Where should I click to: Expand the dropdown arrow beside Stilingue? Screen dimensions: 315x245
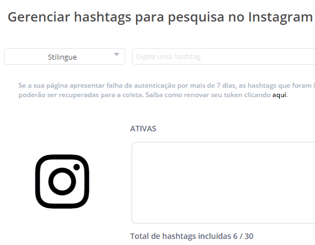pyautogui.click(x=117, y=55)
